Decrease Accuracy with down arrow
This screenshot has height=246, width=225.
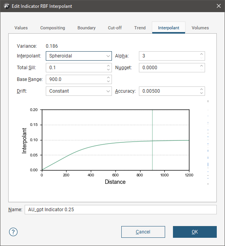[x=202, y=93]
